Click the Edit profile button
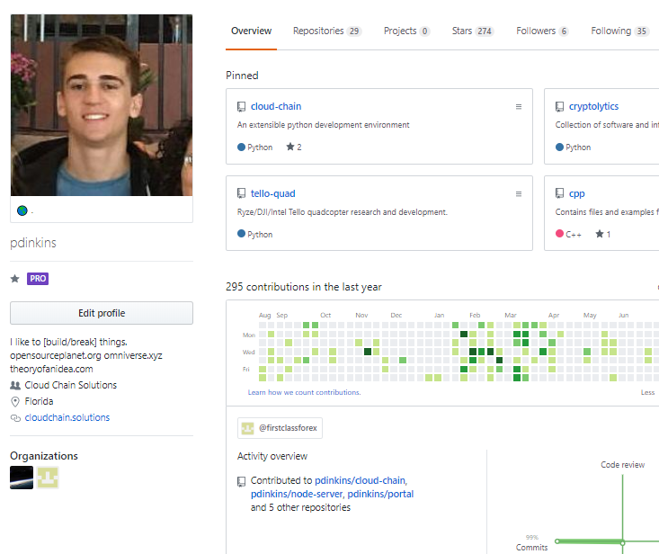Image resolution: width=659 pixels, height=554 pixels. point(102,313)
